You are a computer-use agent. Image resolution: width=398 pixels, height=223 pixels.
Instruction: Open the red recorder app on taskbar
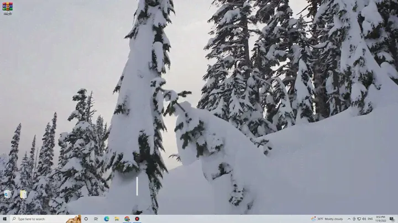[137, 219]
